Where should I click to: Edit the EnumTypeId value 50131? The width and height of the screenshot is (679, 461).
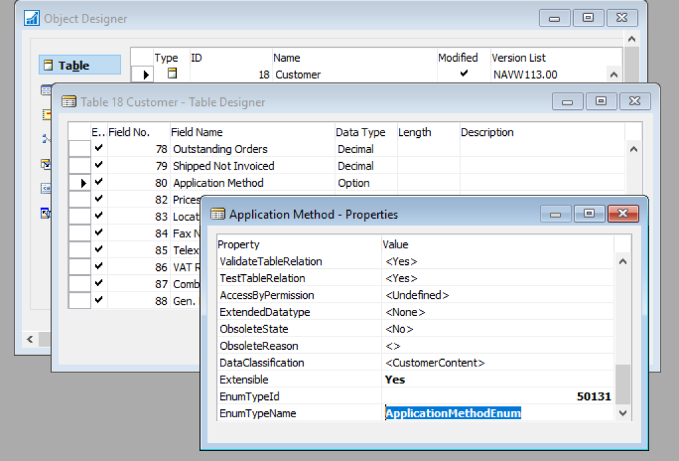pyautogui.click(x=593, y=397)
